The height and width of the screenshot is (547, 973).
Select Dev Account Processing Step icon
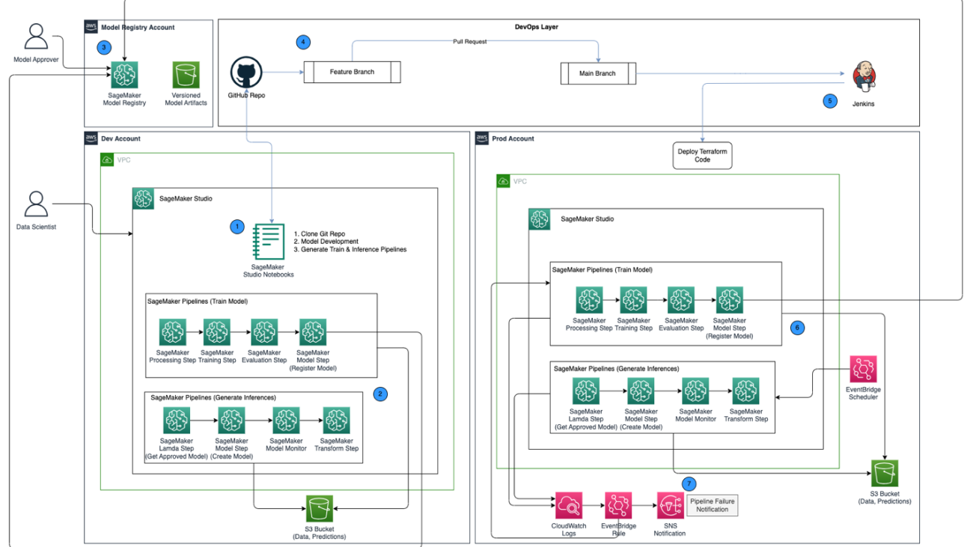point(173,332)
